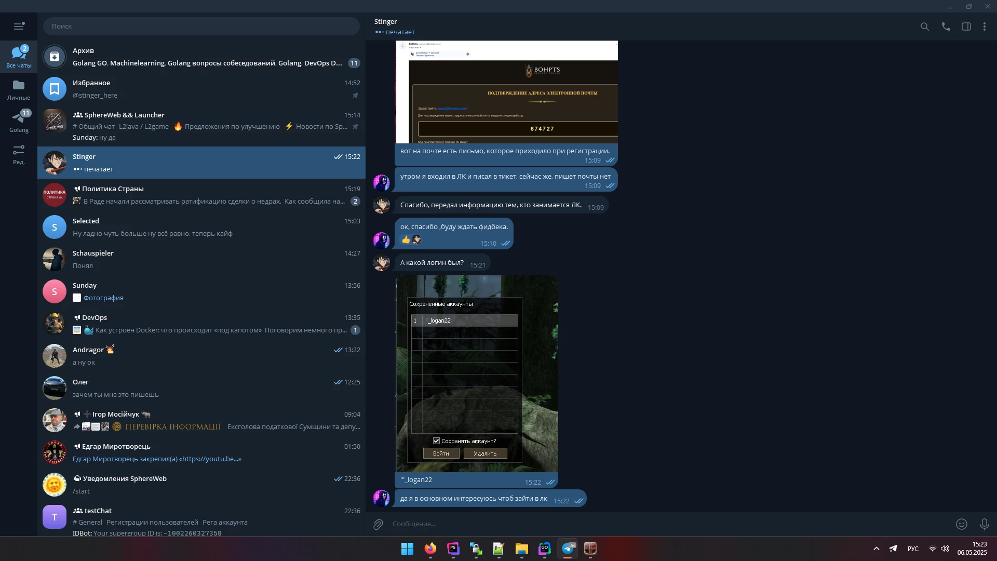The image size is (997, 561).
Task: Switch to the Golang folder tab
Action: pyautogui.click(x=19, y=122)
